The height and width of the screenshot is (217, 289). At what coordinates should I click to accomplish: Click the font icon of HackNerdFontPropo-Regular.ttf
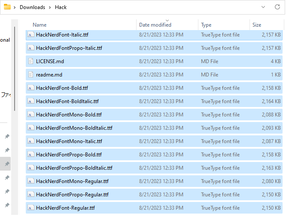point(31,195)
